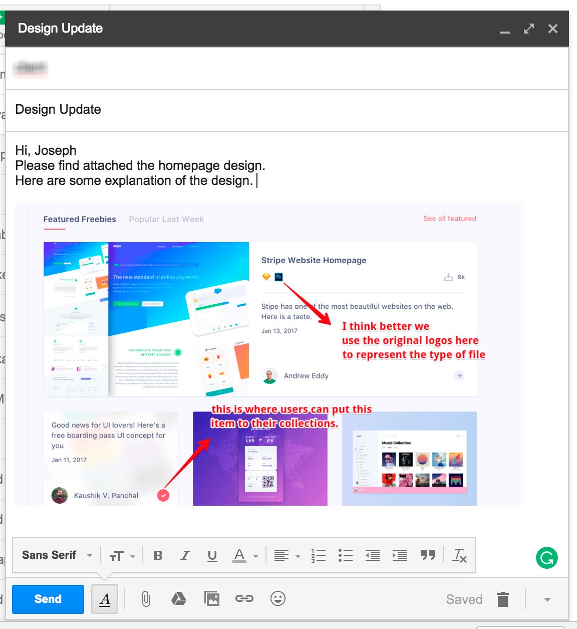Insert files using Google Drive
The height and width of the screenshot is (629, 577).
(179, 598)
